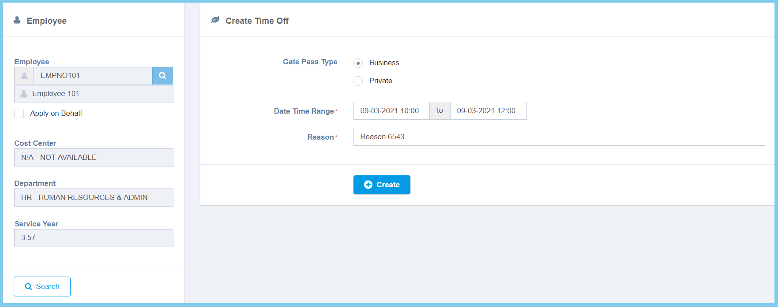Click the Cost Center field
This screenshot has height=307, width=778.
[x=94, y=158]
